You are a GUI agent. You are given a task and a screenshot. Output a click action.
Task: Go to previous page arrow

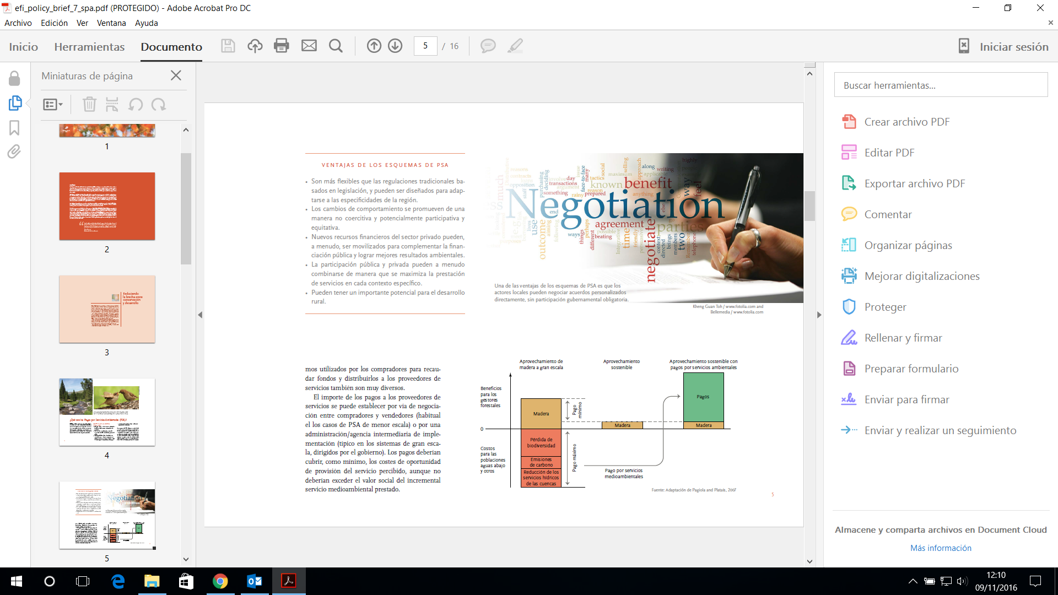pyautogui.click(x=374, y=46)
